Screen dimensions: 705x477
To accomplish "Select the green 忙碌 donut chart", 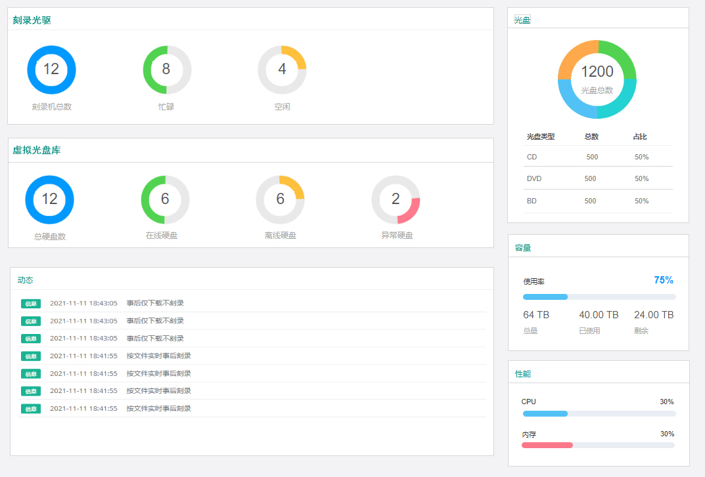I will pos(167,70).
